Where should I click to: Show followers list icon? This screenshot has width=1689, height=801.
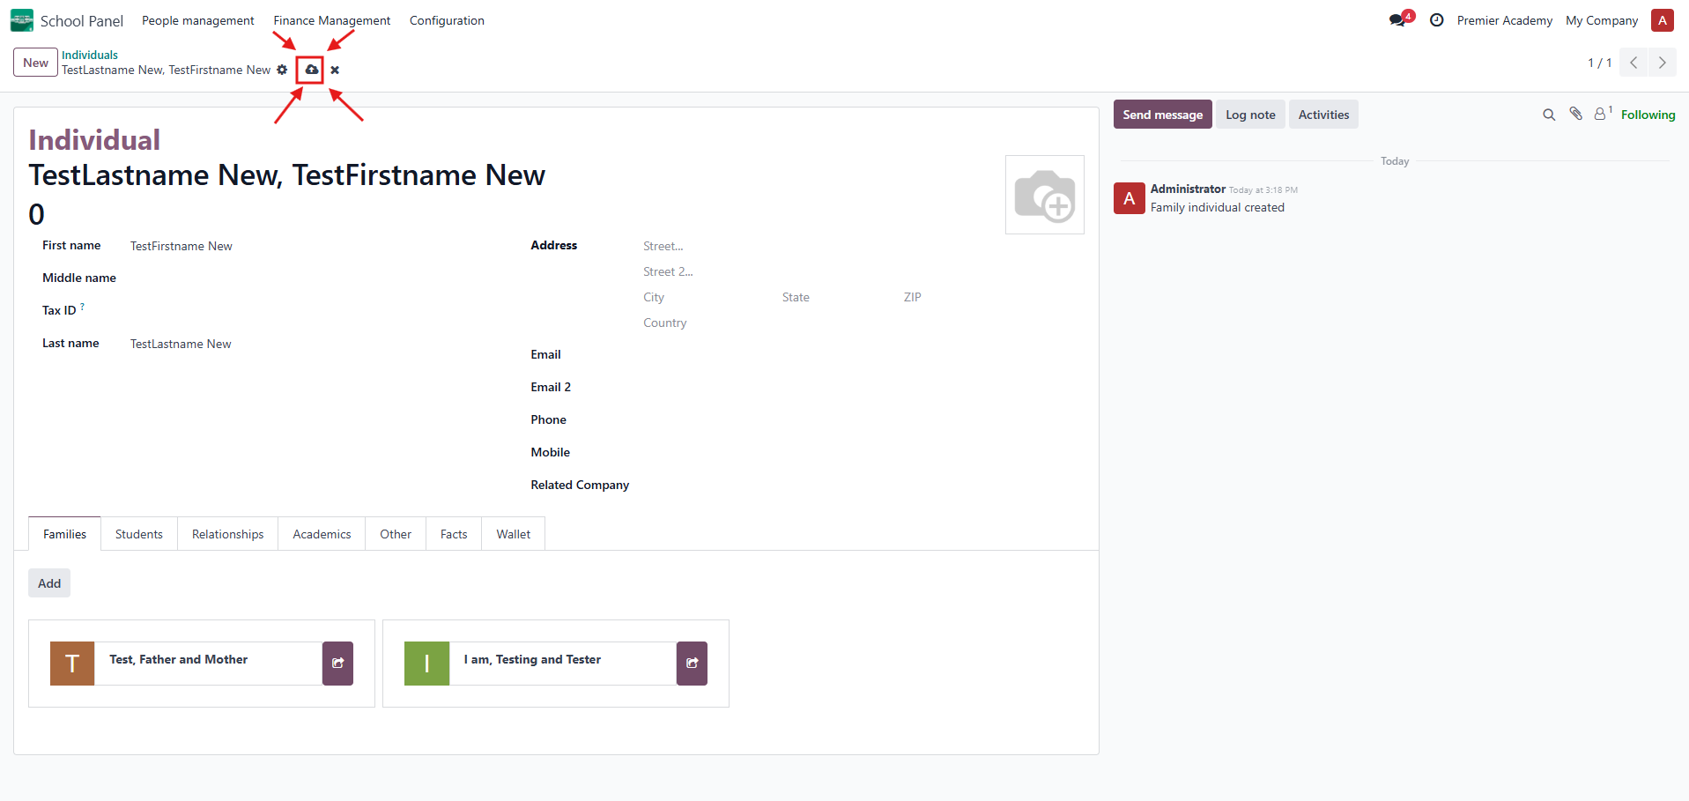pyautogui.click(x=1601, y=115)
